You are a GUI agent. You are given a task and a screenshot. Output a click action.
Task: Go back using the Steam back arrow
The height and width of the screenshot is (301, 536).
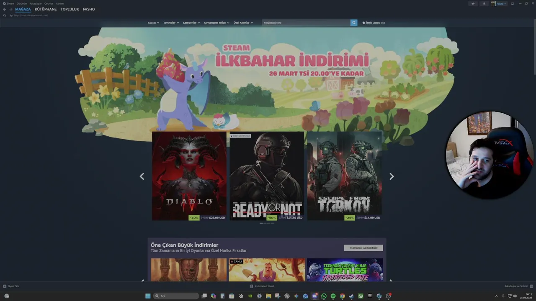[x=4, y=9]
